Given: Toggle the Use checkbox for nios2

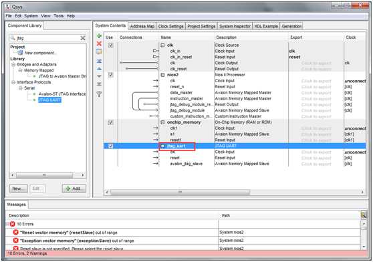Looking at the screenshot, I should point(110,75).
